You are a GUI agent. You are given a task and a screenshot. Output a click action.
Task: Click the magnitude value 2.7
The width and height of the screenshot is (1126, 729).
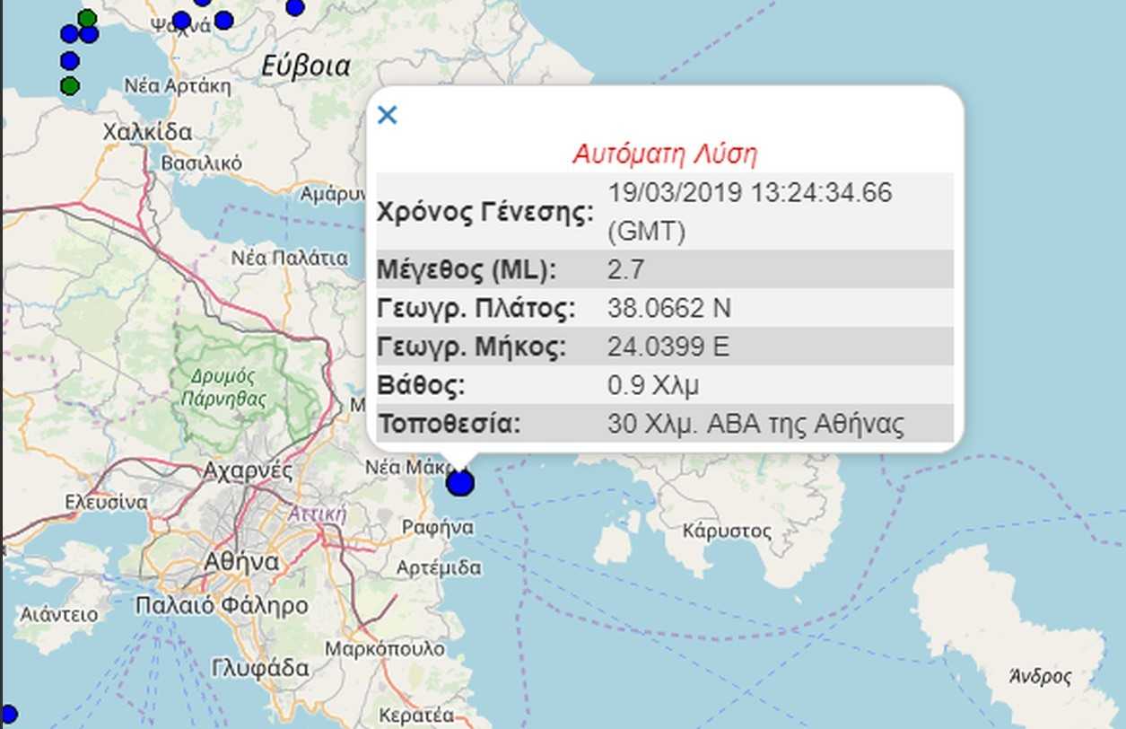(x=625, y=269)
